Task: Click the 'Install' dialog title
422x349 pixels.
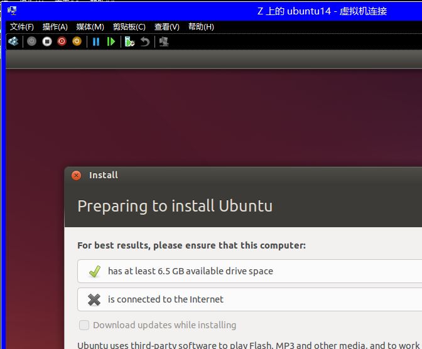Action: coord(104,175)
